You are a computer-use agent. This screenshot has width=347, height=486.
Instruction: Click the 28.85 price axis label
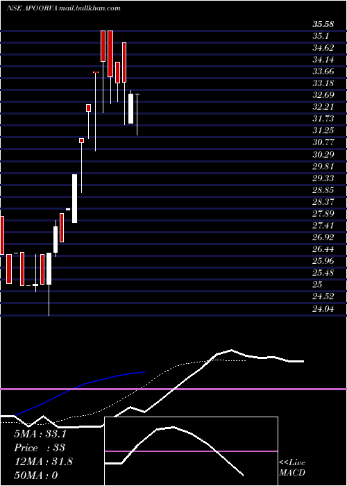323,190
